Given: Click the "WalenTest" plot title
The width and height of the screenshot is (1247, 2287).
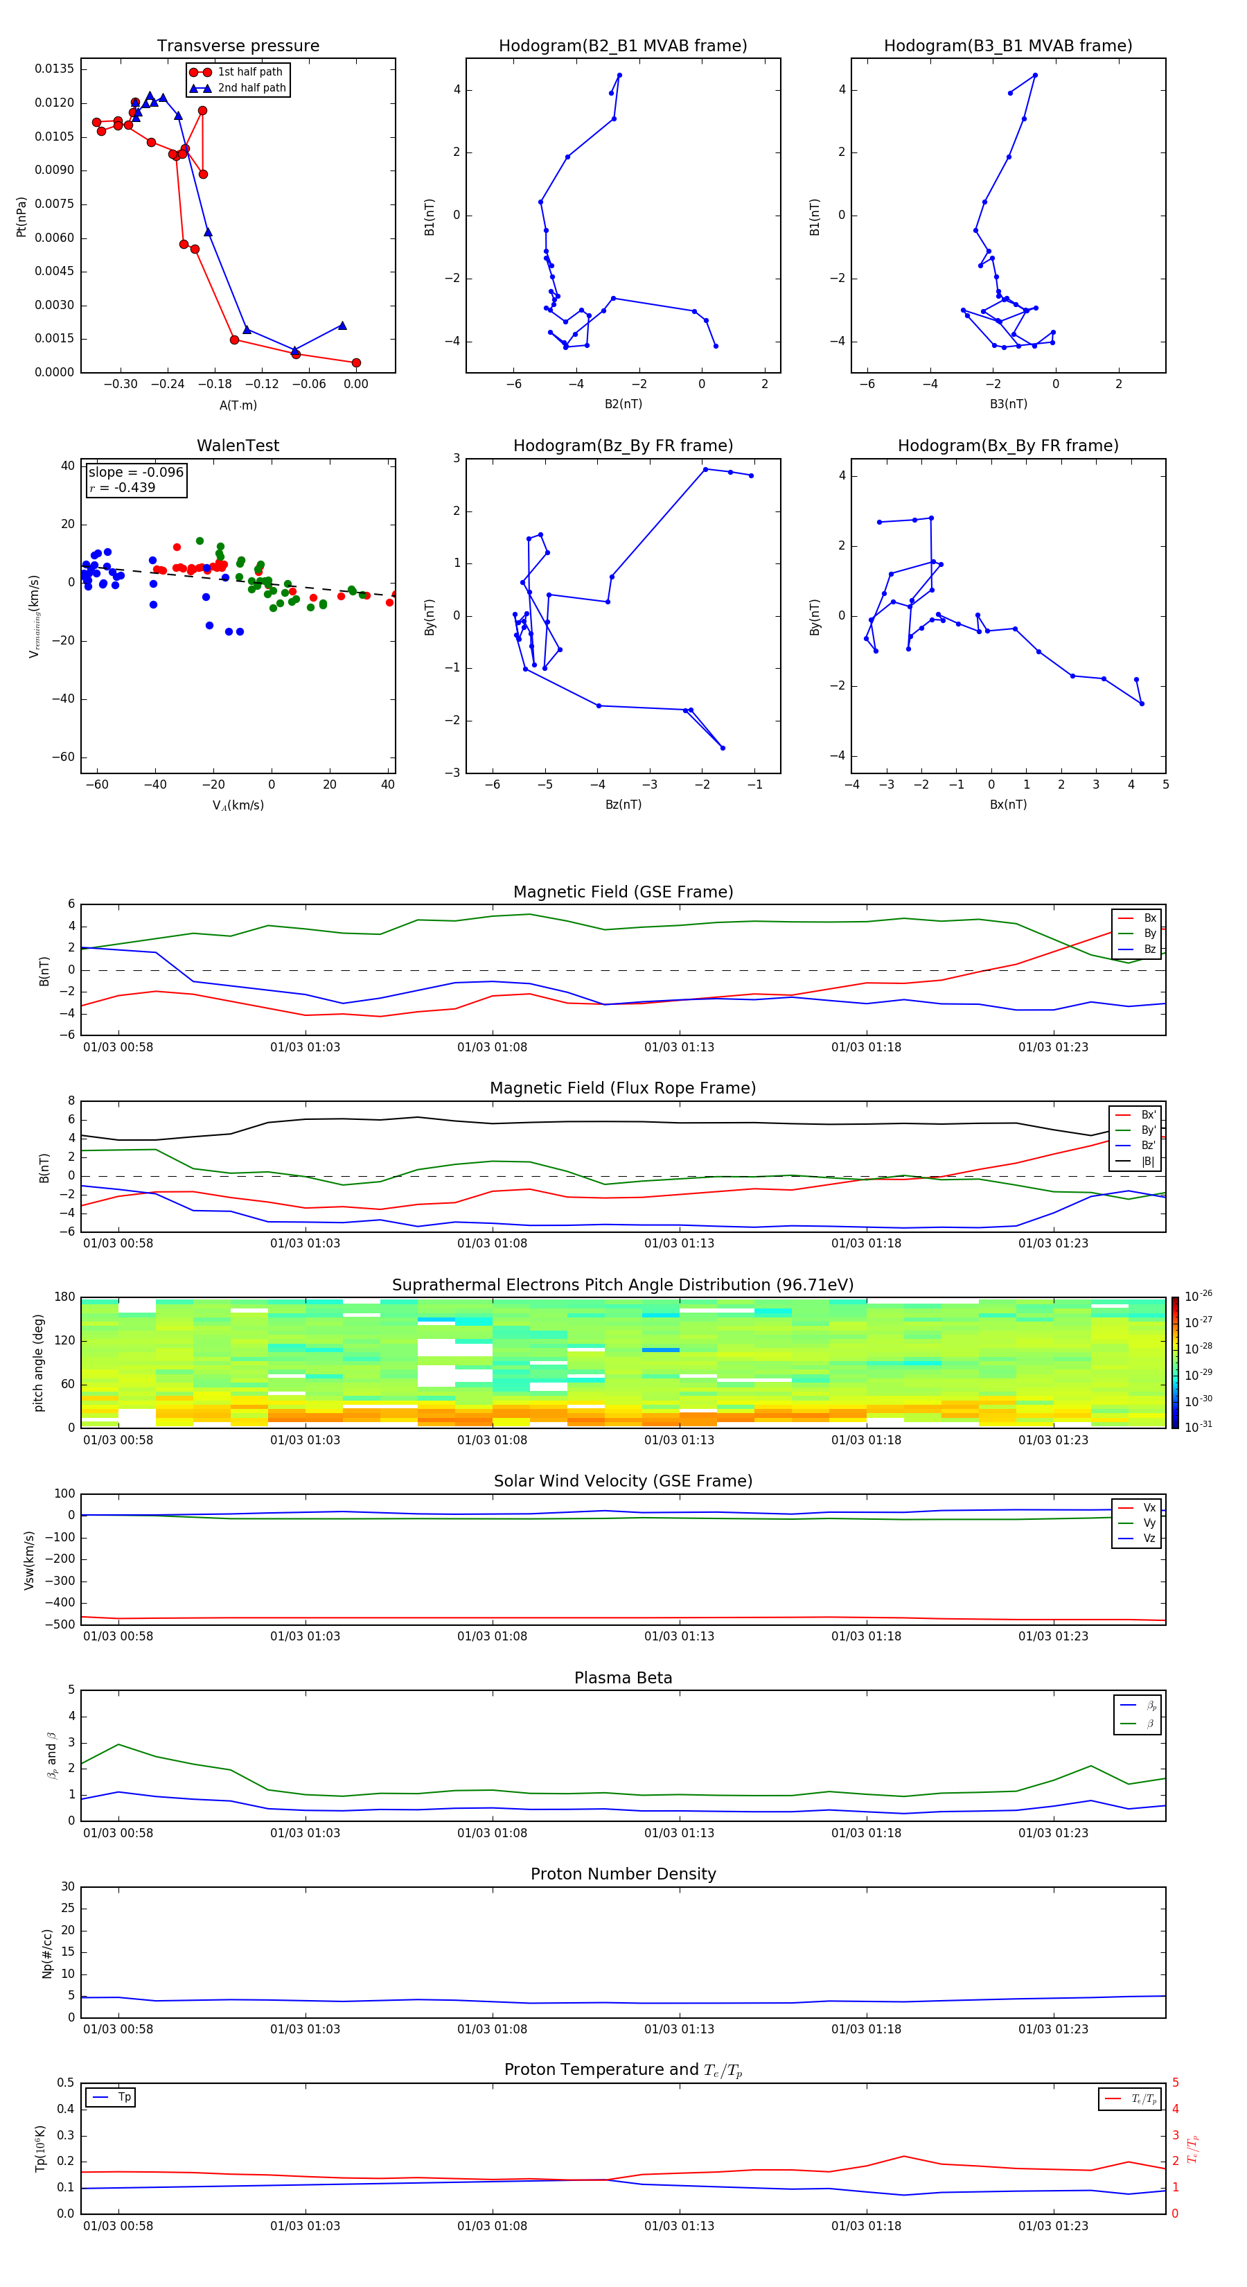Looking at the screenshot, I should [238, 446].
